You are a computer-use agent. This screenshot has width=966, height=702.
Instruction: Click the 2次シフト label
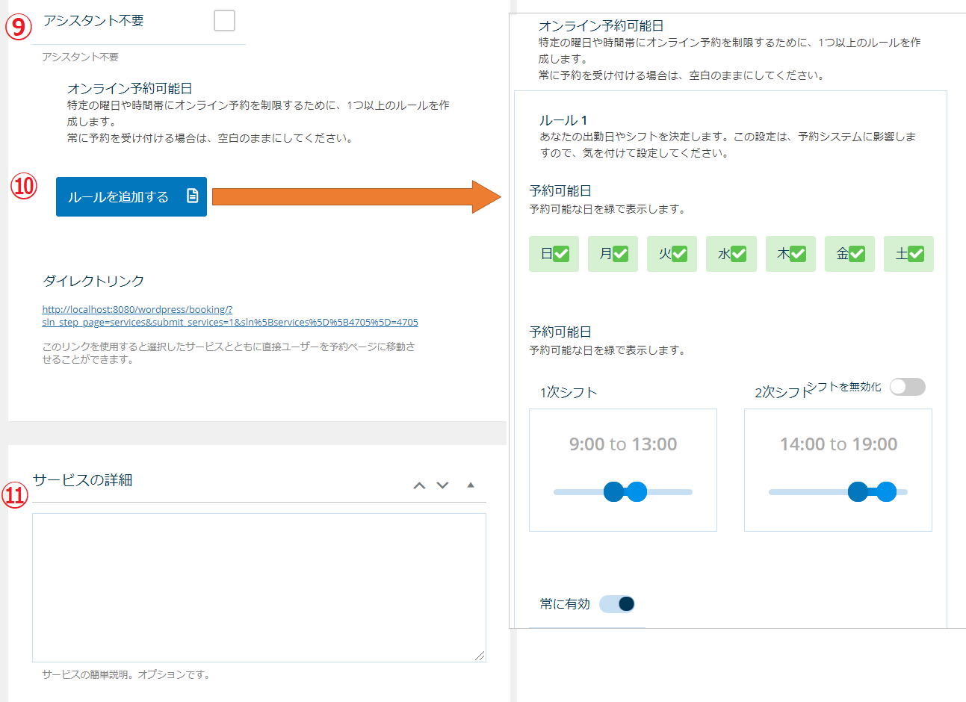tap(783, 392)
